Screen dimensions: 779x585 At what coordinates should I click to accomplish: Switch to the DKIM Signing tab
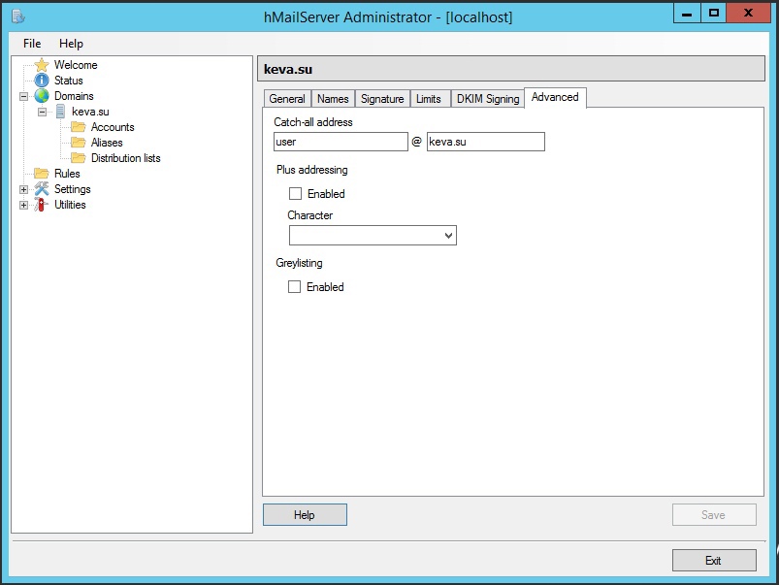coord(488,98)
